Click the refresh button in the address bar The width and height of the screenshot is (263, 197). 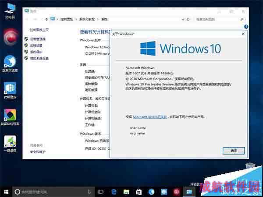click(x=188, y=19)
